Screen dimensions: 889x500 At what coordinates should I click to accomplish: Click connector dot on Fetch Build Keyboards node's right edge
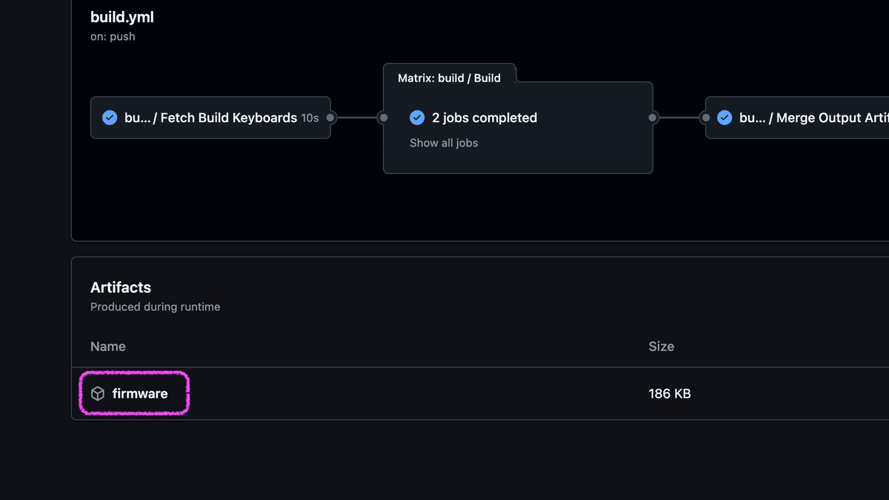click(x=330, y=118)
